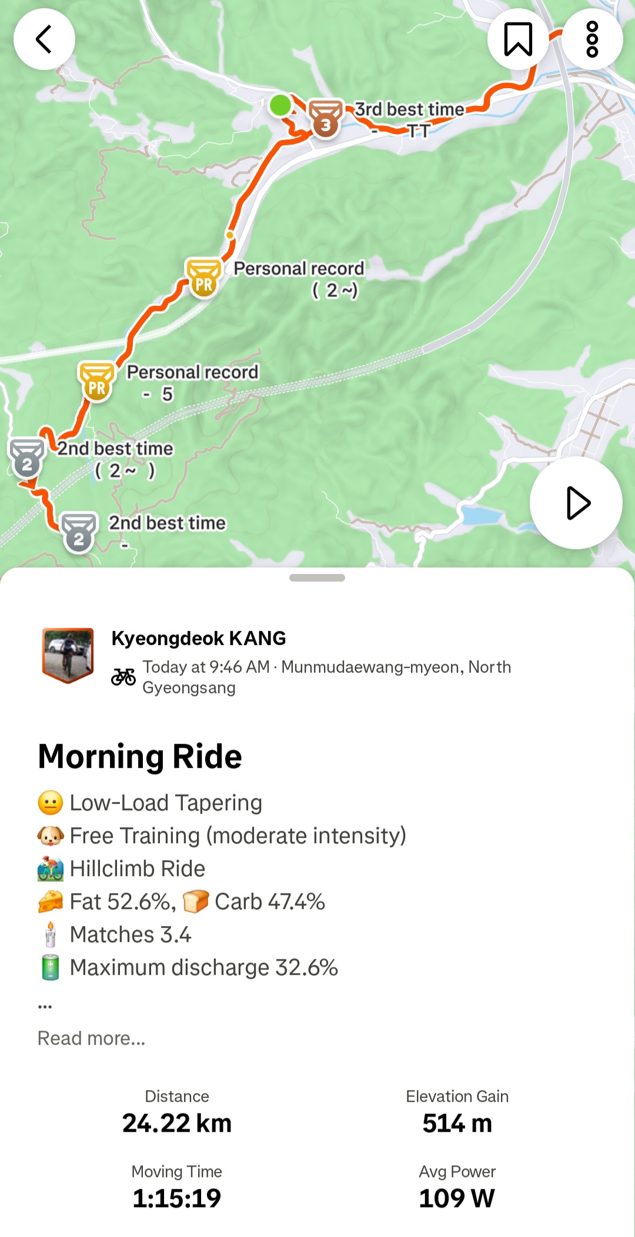Tap the bottom sheet drag handle
Viewport: 635px width, 1237px height.
point(317,578)
